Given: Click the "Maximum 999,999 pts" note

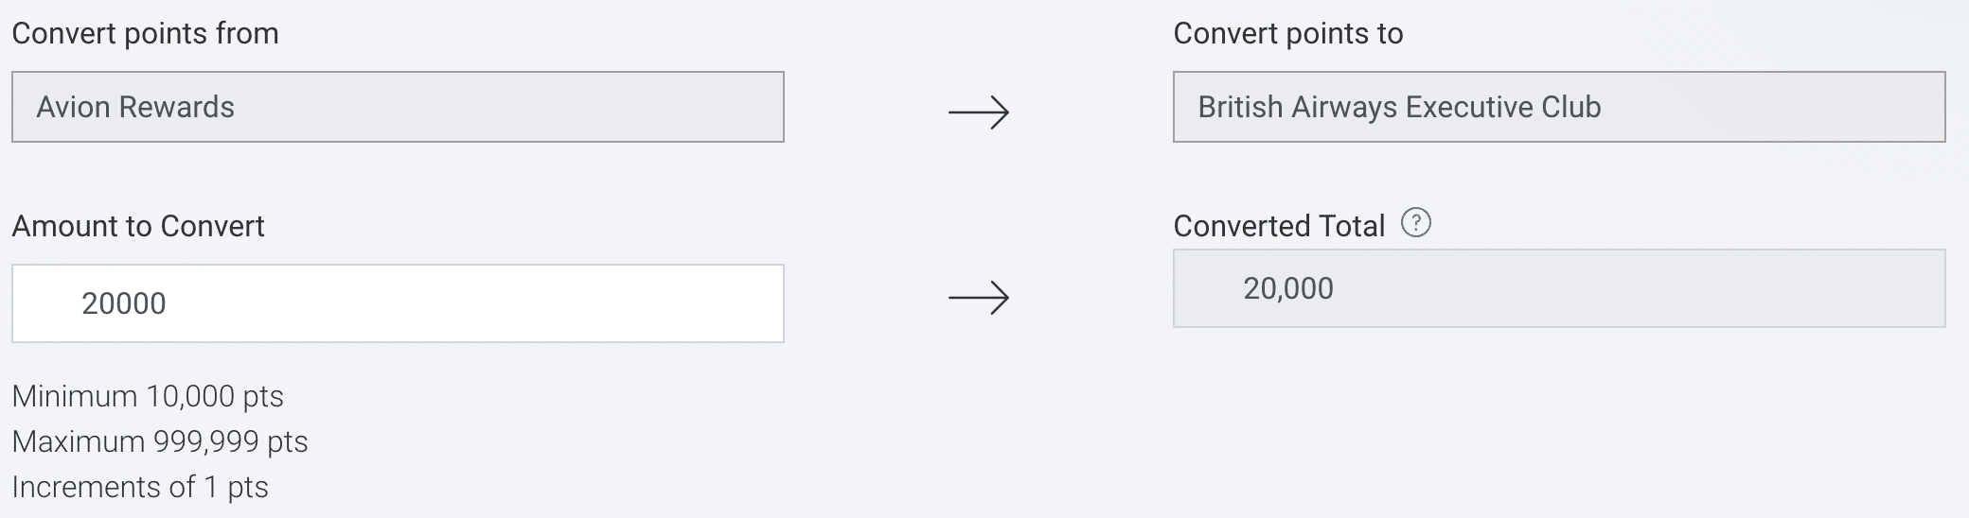Looking at the screenshot, I should (x=160, y=441).
